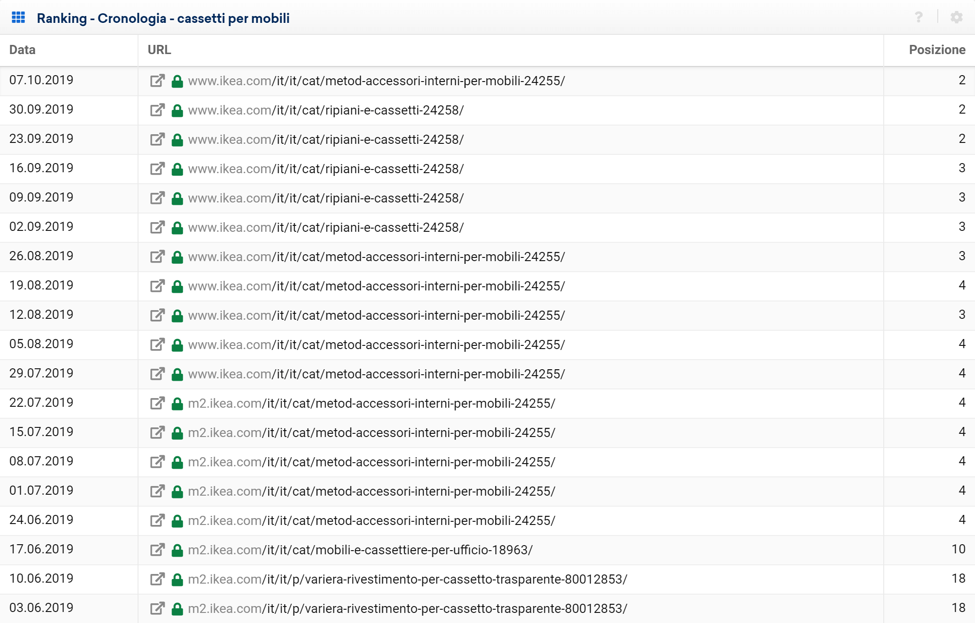This screenshot has width=975, height=623.
Task: Click green padlock in 17.06.2019 row
Action: coord(177,550)
